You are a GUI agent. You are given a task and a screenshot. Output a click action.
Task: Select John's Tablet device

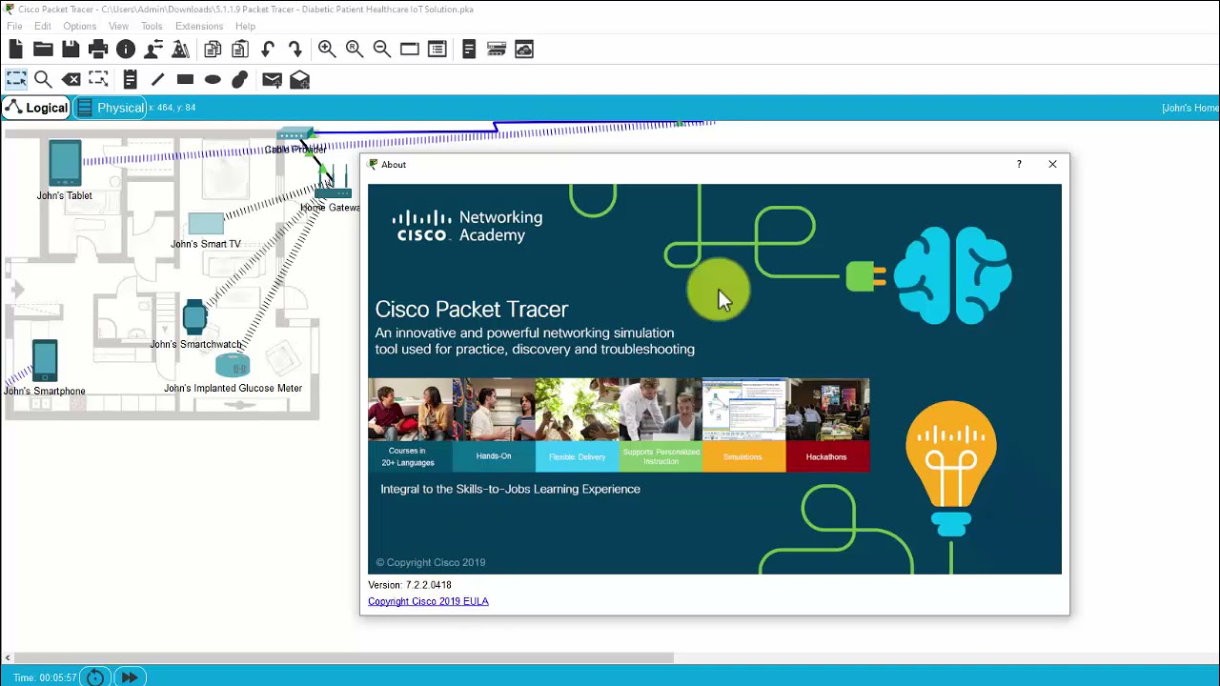tap(65, 164)
